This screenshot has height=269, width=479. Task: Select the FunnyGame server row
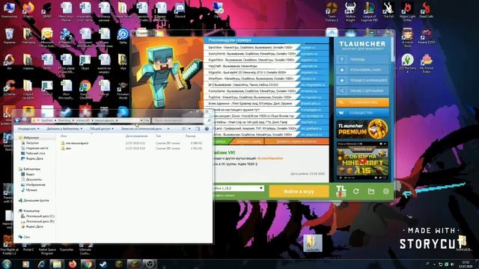coord(266,91)
